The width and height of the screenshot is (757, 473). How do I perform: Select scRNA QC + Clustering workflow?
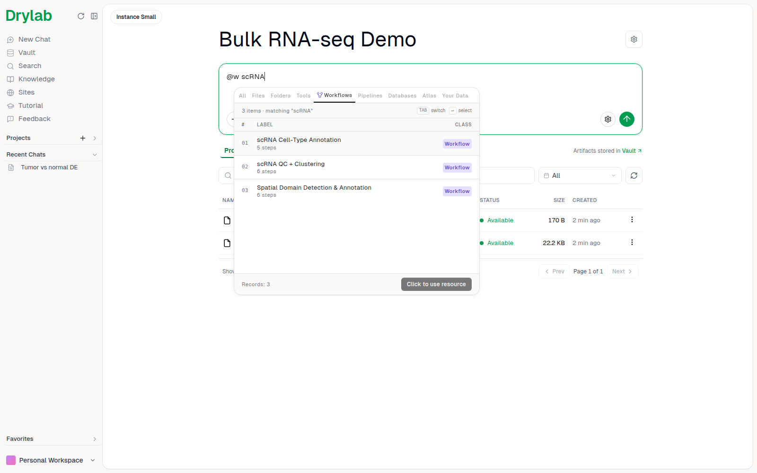[x=357, y=167]
